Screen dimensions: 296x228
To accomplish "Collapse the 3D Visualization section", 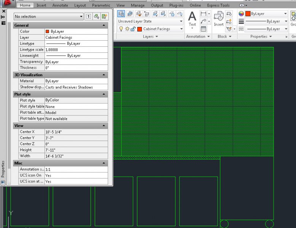I will point(104,75).
